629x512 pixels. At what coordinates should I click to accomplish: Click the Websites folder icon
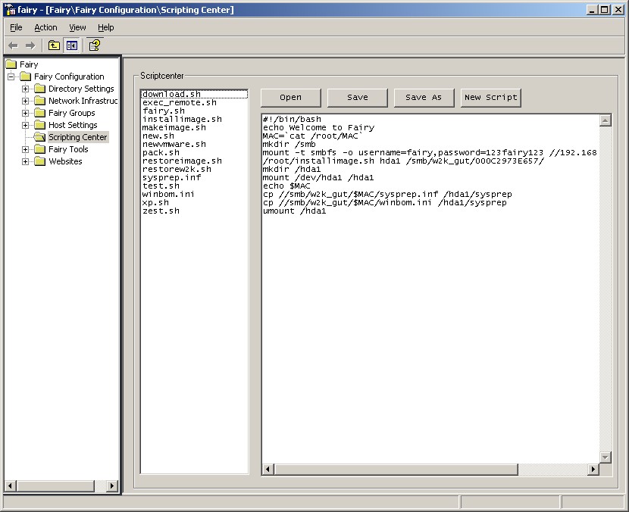(41, 161)
